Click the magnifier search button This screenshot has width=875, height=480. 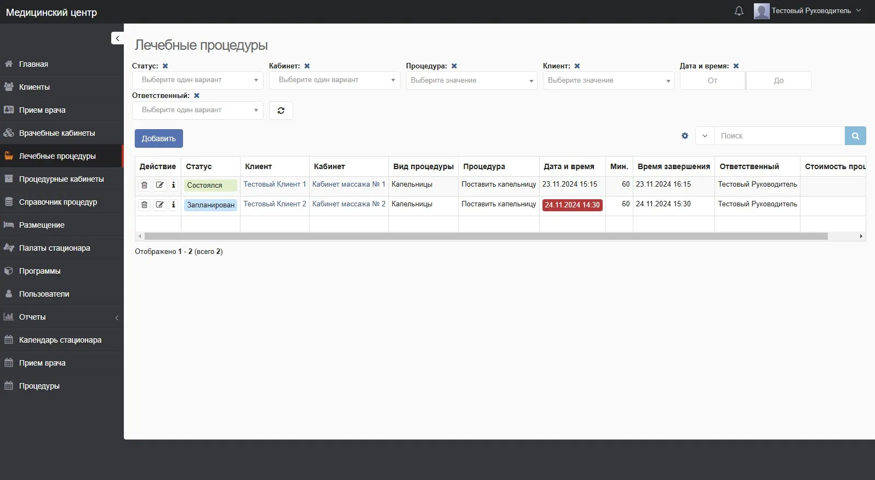pyautogui.click(x=855, y=136)
